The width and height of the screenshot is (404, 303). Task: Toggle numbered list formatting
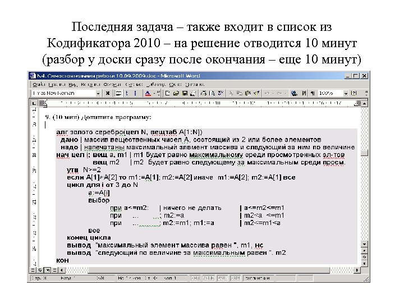click(127, 93)
